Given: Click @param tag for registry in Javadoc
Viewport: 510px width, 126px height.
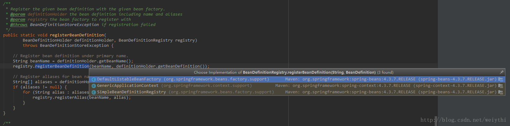Looking at the screenshot, I should 18,20.
